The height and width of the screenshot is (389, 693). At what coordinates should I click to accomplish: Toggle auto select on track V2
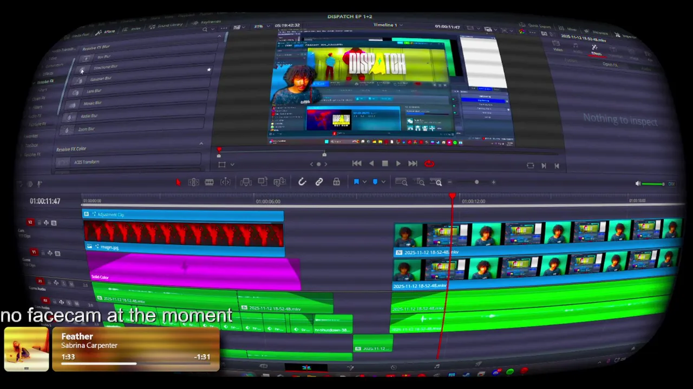(x=46, y=223)
